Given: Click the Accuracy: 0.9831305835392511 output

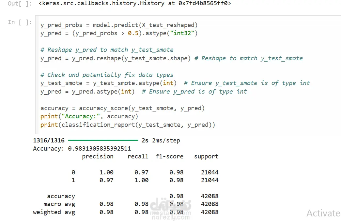Looking at the screenshot, I should [x=82, y=149].
